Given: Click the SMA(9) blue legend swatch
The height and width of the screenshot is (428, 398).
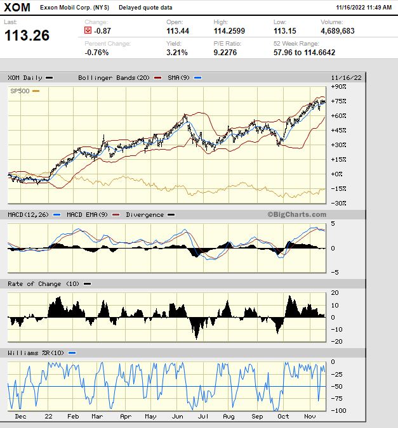Looking at the screenshot, I should click(197, 78).
